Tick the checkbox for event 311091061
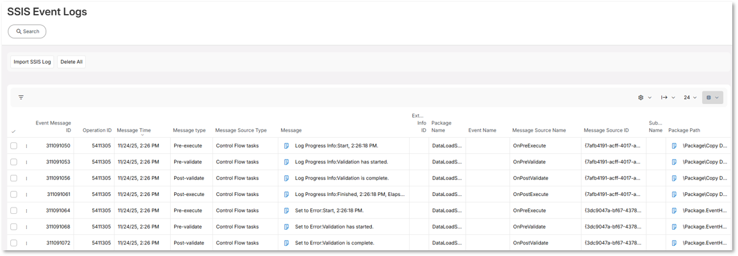738x256 pixels. click(13, 195)
